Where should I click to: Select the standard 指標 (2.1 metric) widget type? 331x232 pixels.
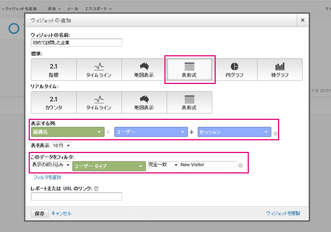54,69
